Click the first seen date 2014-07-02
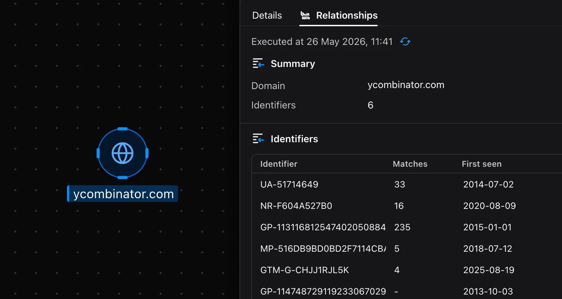Screen dimensions: 562x299 click(488, 184)
